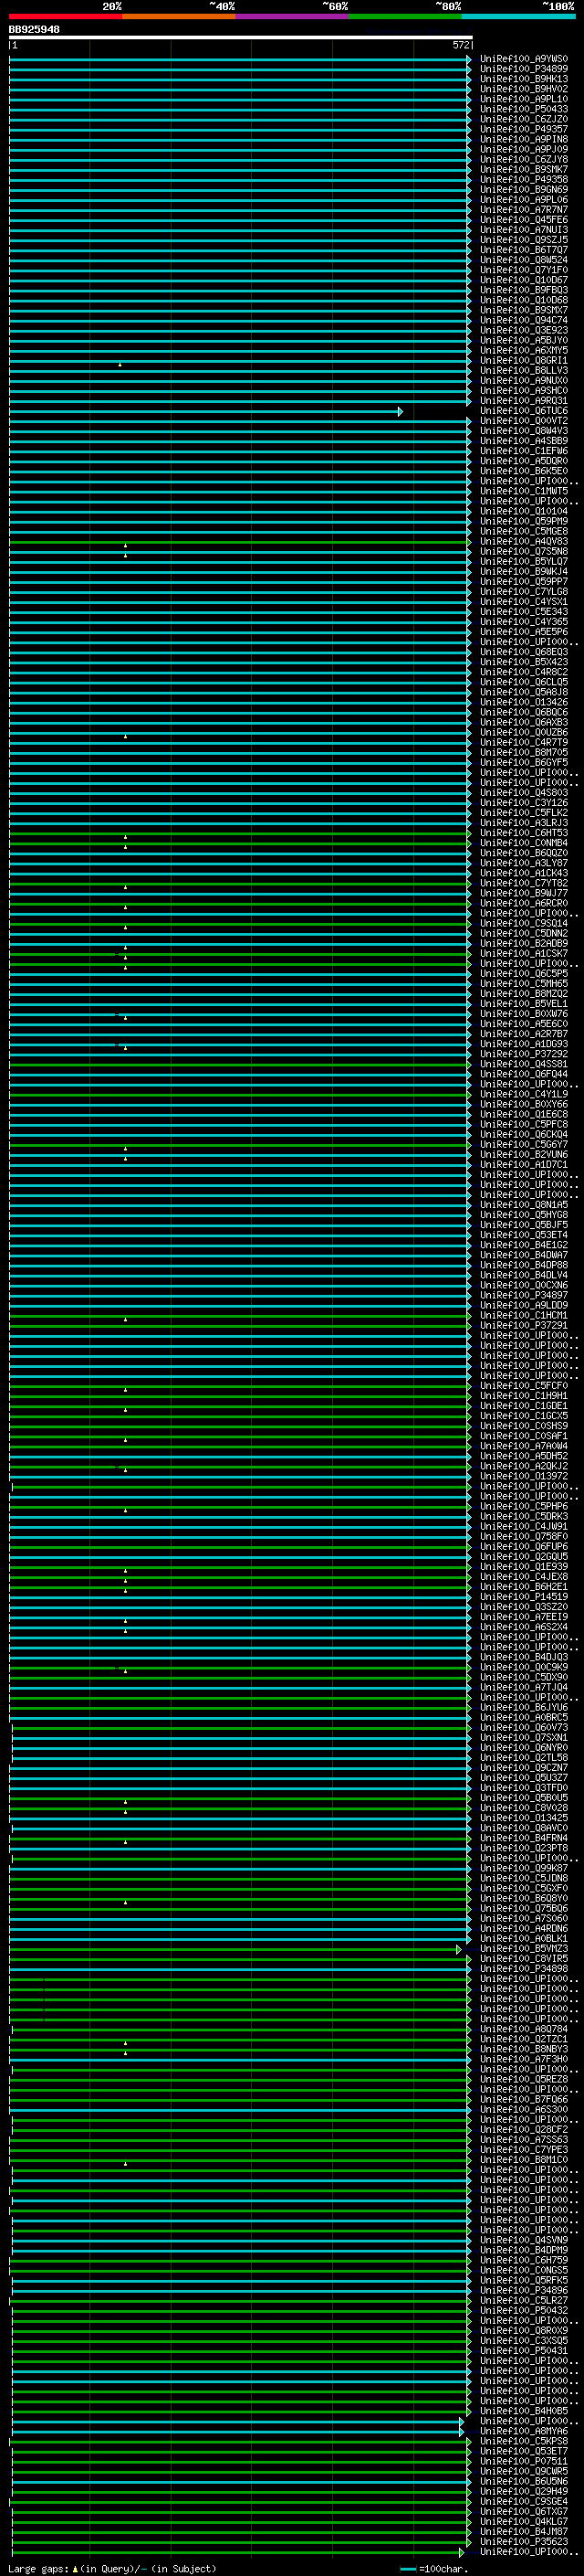This screenshot has width=584, height=2576.
Task: Click the gap marker on UniRef100_Q8GRI1 row
Action: coord(120,364)
